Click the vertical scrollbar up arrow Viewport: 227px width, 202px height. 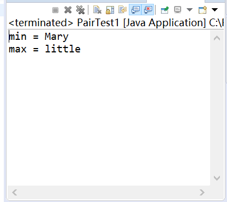point(217,38)
